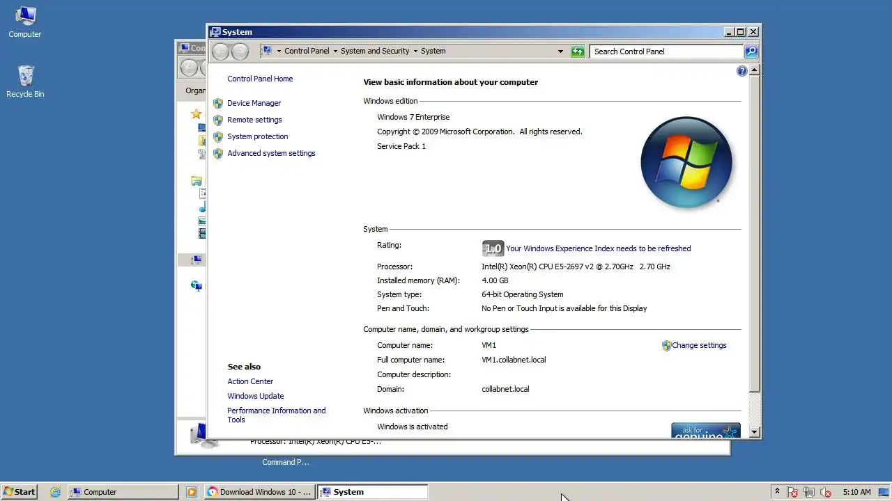This screenshot has width=892, height=501.
Task: Click 4.00 GB installed memory value
Action: click(x=495, y=280)
